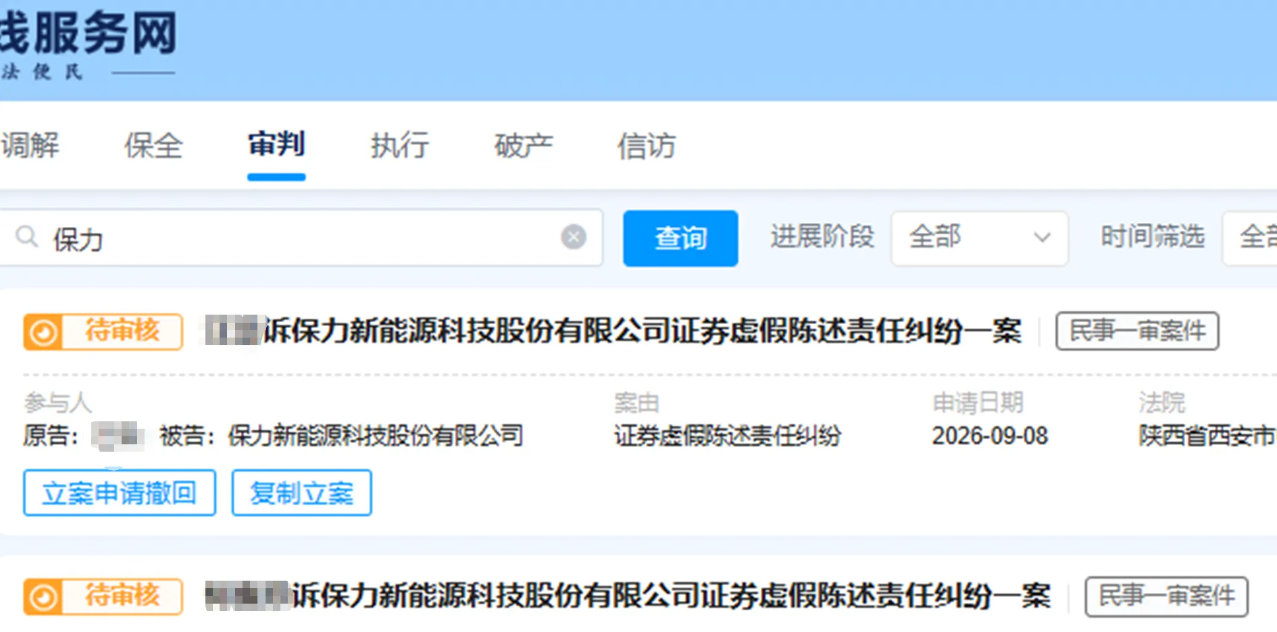Click the 申请日期 label

[978, 403]
